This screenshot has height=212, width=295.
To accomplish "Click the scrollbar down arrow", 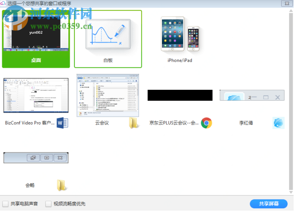I will (291, 192).
